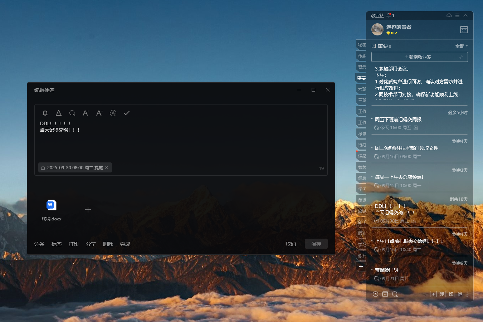Open the 账 icon in bottom bar
The height and width of the screenshot is (322, 483).
pos(442,294)
